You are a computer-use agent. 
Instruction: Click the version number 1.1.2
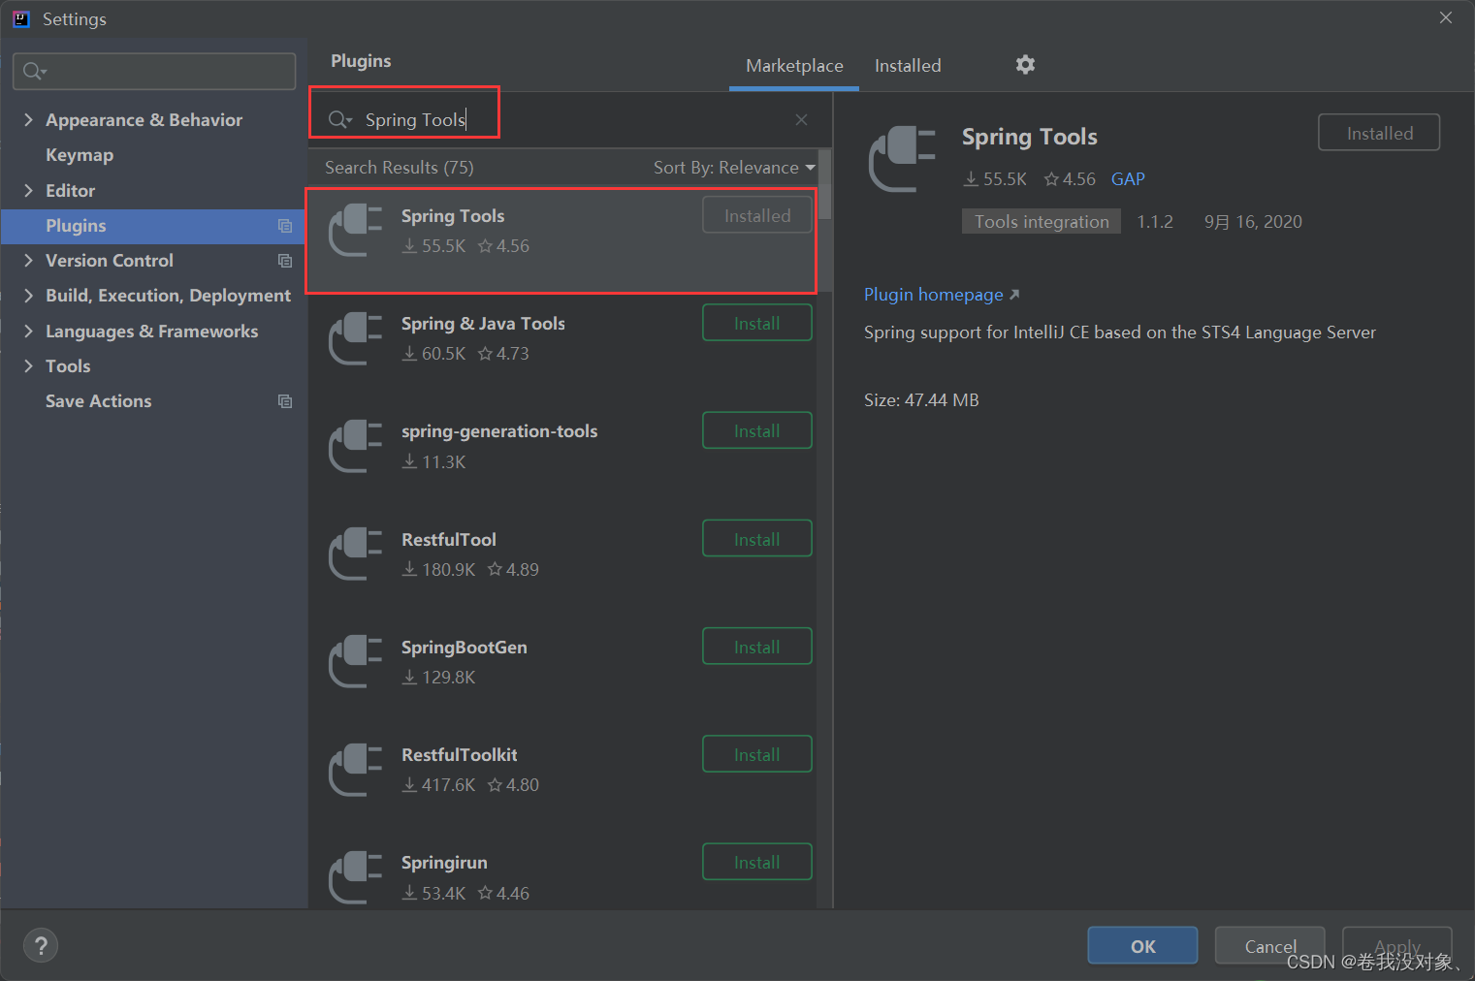pyautogui.click(x=1155, y=222)
